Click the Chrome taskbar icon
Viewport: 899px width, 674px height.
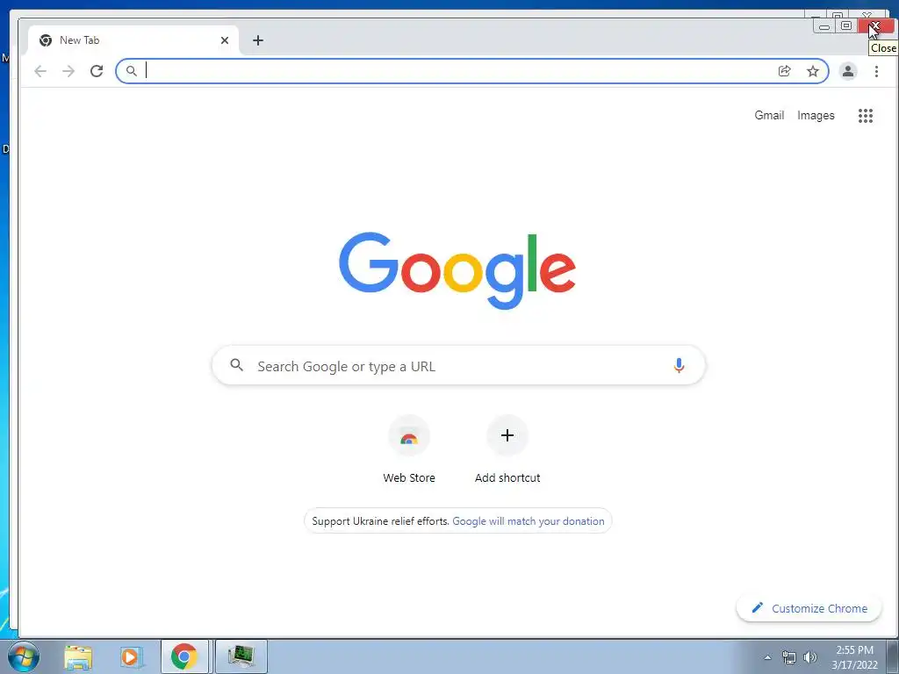point(184,656)
